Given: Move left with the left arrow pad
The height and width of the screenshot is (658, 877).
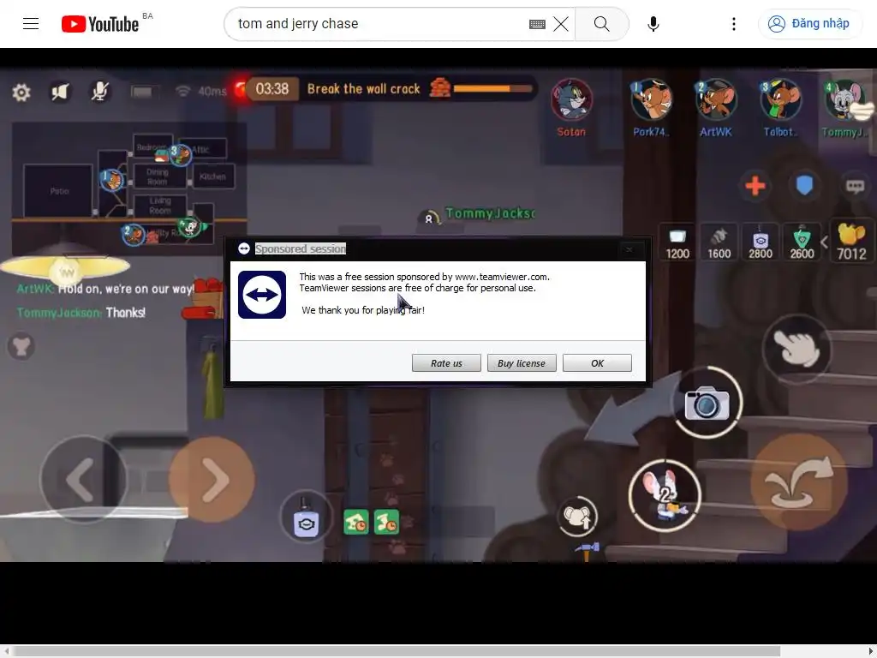Looking at the screenshot, I should [x=84, y=480].
